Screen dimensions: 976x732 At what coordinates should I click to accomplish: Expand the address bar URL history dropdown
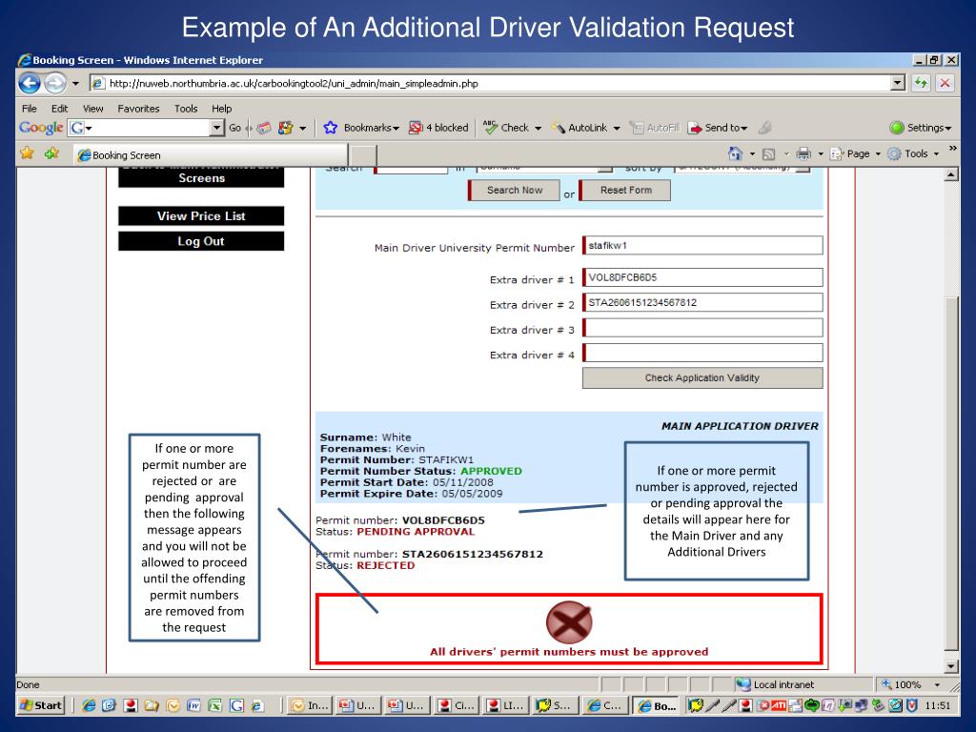click(x=897, y=83)
